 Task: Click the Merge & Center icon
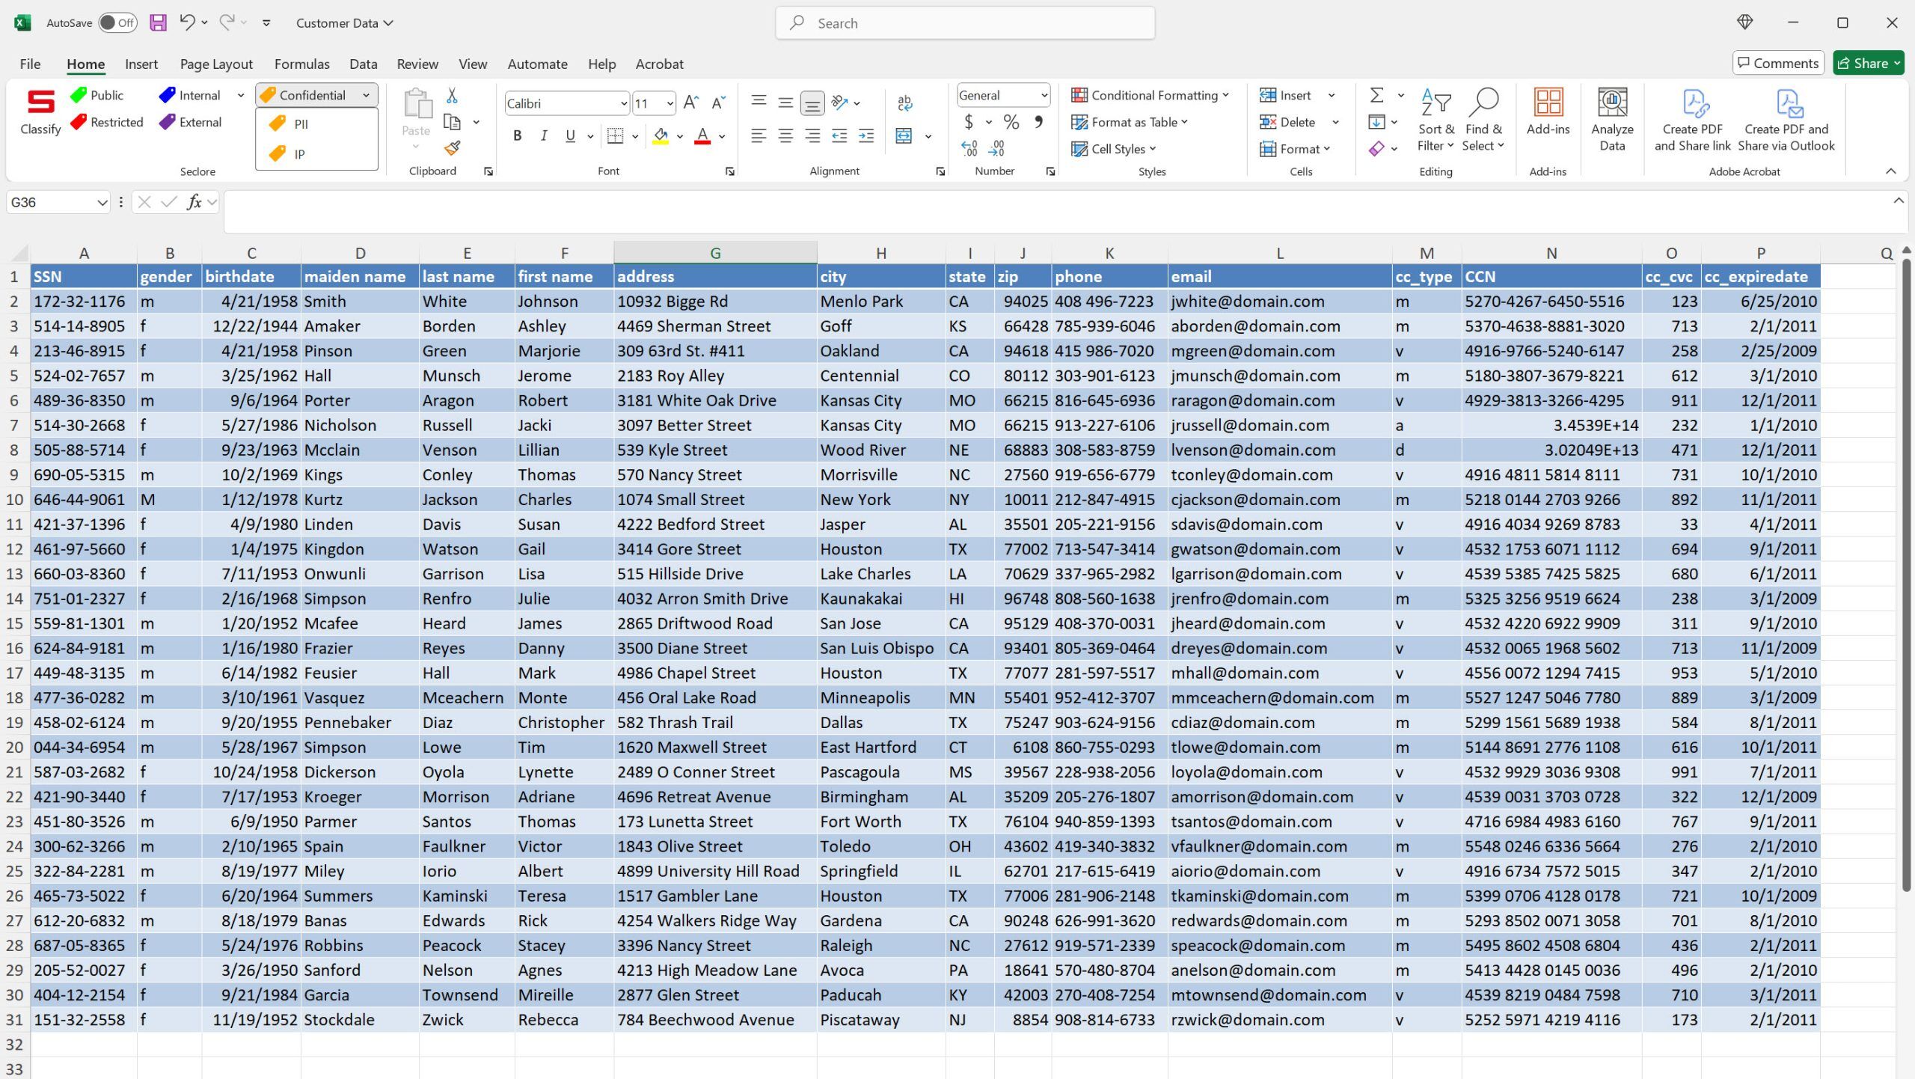click(904, 135)
